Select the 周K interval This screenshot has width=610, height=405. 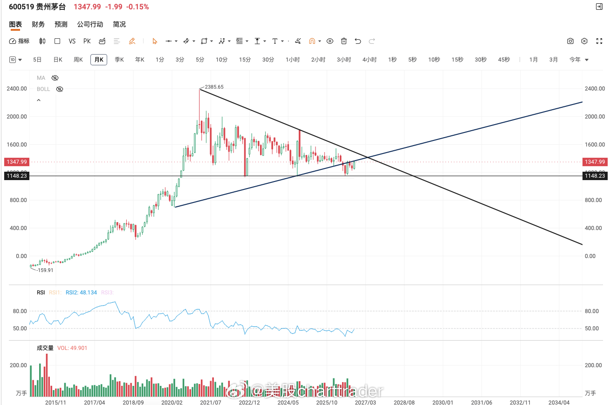(78, 60)
